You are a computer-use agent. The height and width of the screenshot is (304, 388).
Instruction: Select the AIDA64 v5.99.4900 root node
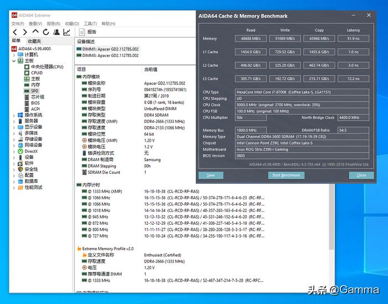click(34, 49)
